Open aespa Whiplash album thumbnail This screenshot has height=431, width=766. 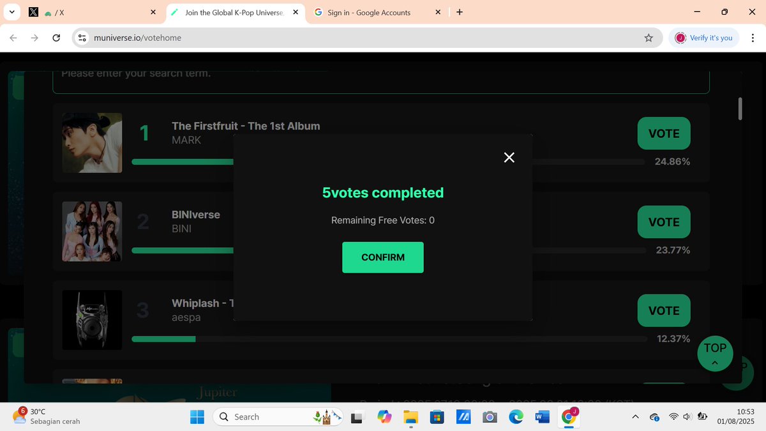[92, 320]
